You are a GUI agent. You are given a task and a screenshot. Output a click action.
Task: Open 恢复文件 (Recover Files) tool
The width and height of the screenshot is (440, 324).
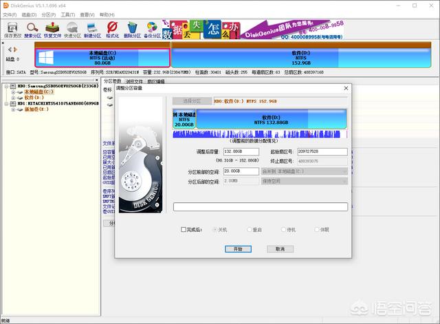[52, 28]
